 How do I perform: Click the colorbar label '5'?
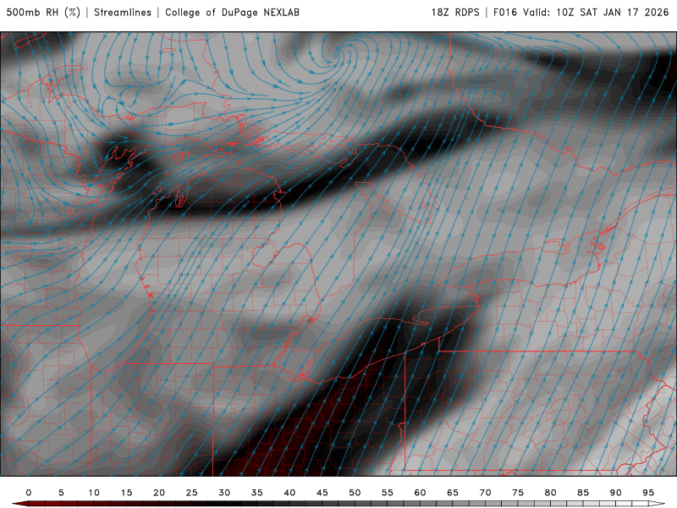[x=61, y=493]
